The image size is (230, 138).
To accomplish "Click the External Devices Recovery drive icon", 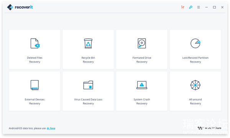I will (34, 85).
